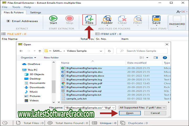Screen dimensions: 189x126
Task: Click the Cancel button
Action: pos(155,113)
